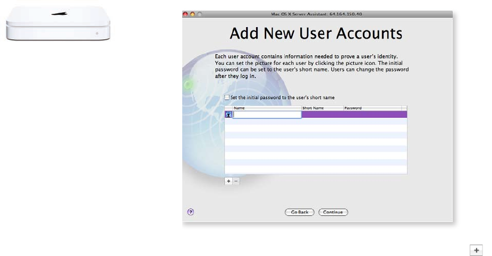Open the purple help question mark
492x256 pixels.
click(x=190, y=212)
